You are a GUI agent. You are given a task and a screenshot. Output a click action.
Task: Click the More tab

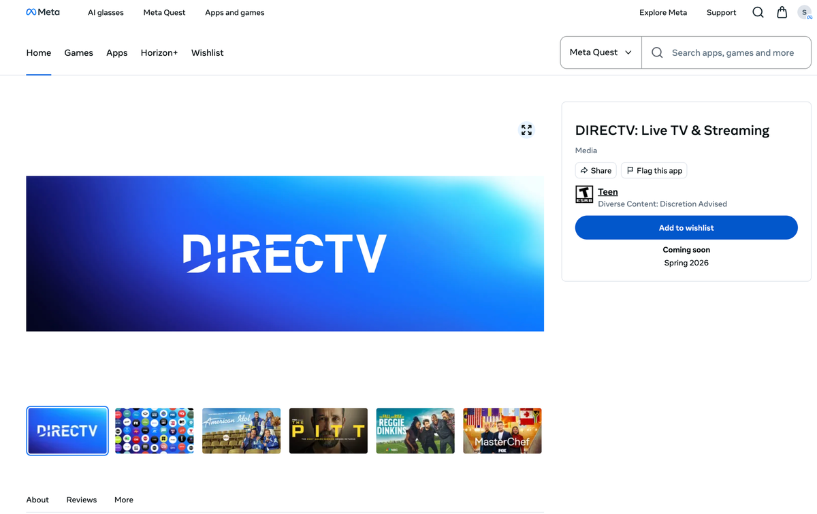[x=123, y=499]
